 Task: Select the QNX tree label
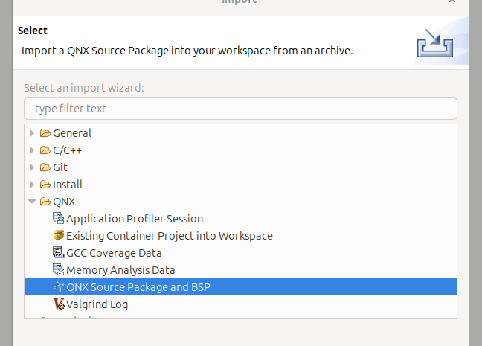point(64,202)
